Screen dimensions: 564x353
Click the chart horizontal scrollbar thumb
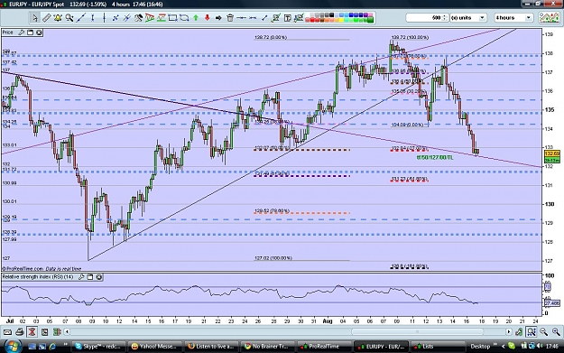click(x=417, y=331)
